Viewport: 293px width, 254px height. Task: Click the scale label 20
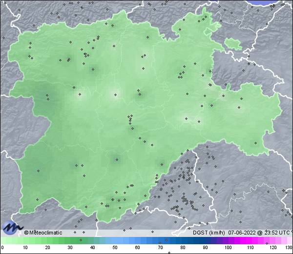48,248
